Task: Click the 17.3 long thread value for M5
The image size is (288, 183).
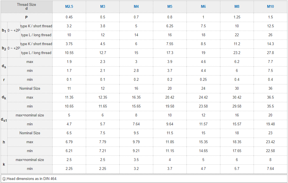Action: click(170, 53)
